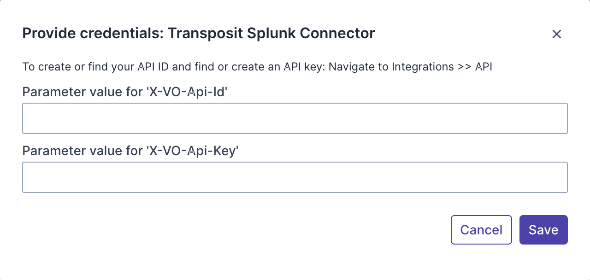Click the 'Provide credentials' dialog title
590x280 pixels.
198,33
